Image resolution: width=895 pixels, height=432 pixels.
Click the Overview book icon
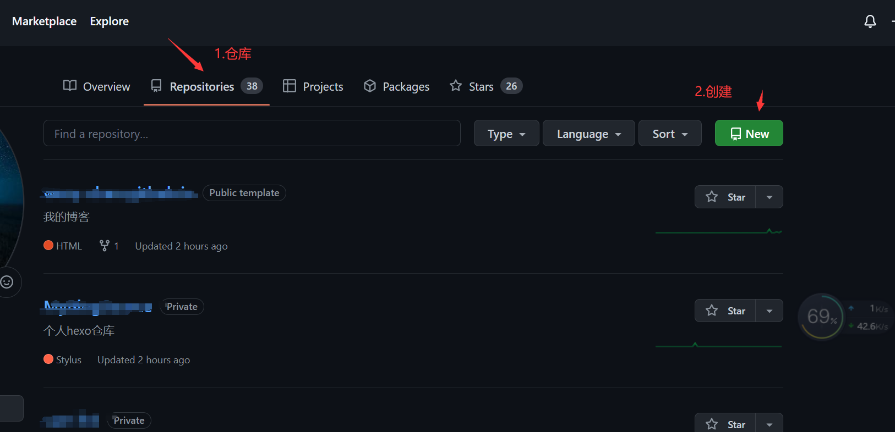coord(70,86)
